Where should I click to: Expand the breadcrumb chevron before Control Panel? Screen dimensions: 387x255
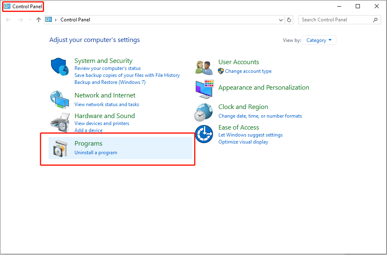[56, 20]
